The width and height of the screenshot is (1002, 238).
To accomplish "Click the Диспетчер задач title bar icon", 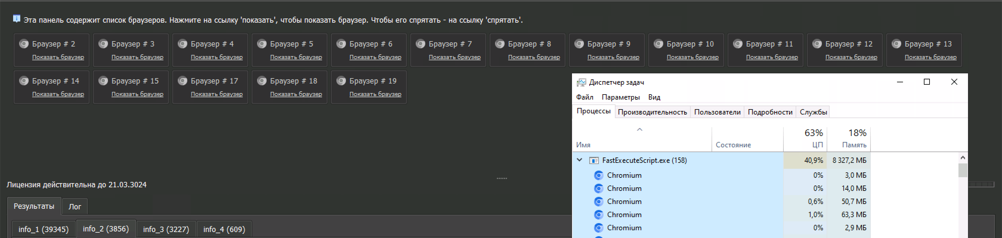I will [x=581, y=82].
